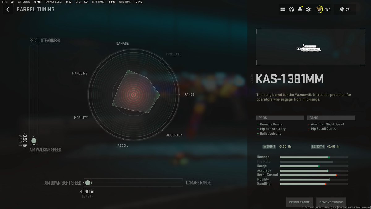Click the Accuracy stat bar
Image resolution: width=371 pixels, height=209 pixels.
point(314,171)
